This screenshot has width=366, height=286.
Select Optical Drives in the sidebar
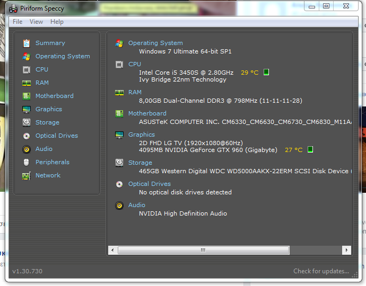point(56,136)
